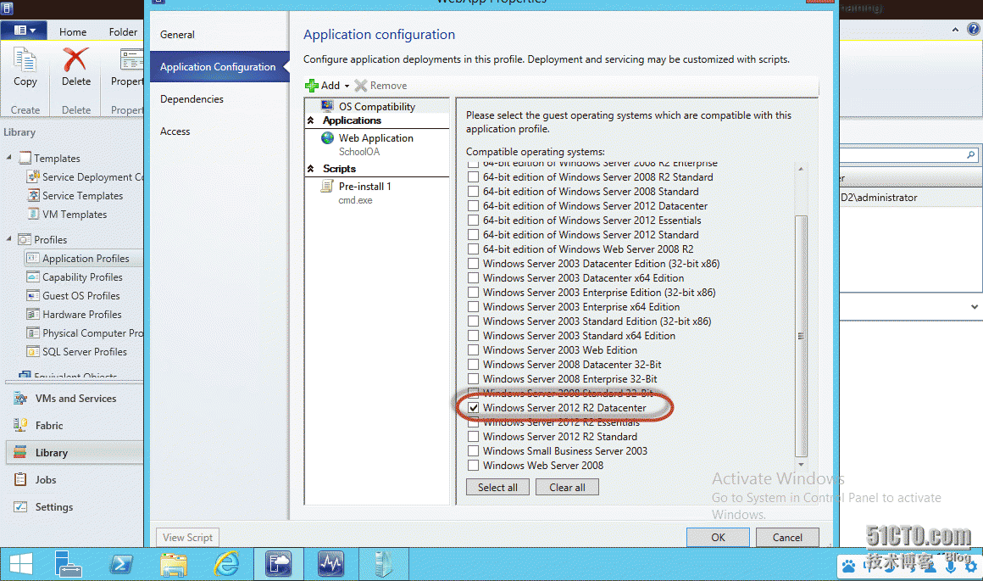Open the application menu dropdown
Viewport: 983px width, 581px height.
tap(24, 31)
